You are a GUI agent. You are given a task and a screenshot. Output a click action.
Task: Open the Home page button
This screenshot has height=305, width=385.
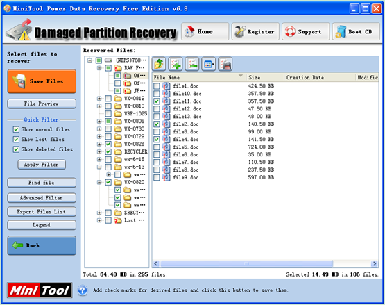pyautogui.click(x=205, y=31)
